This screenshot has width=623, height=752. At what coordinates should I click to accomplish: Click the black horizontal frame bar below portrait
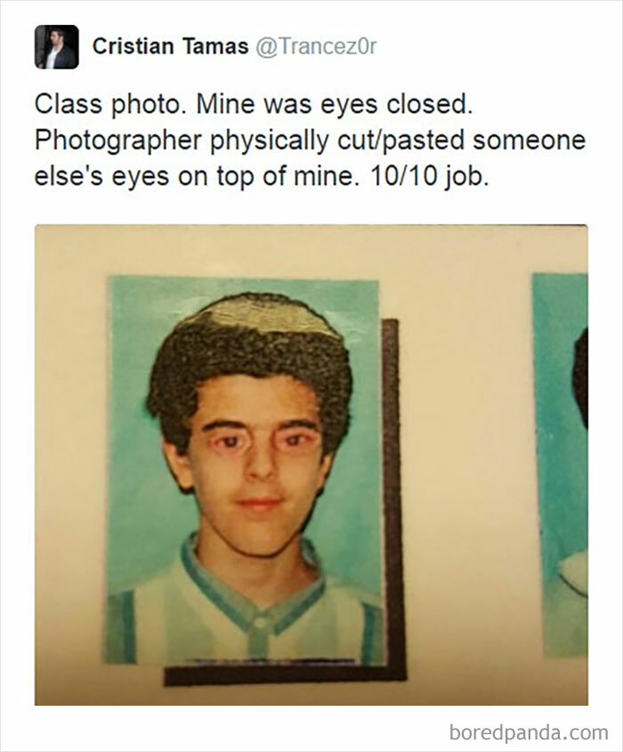pos(283,676)
